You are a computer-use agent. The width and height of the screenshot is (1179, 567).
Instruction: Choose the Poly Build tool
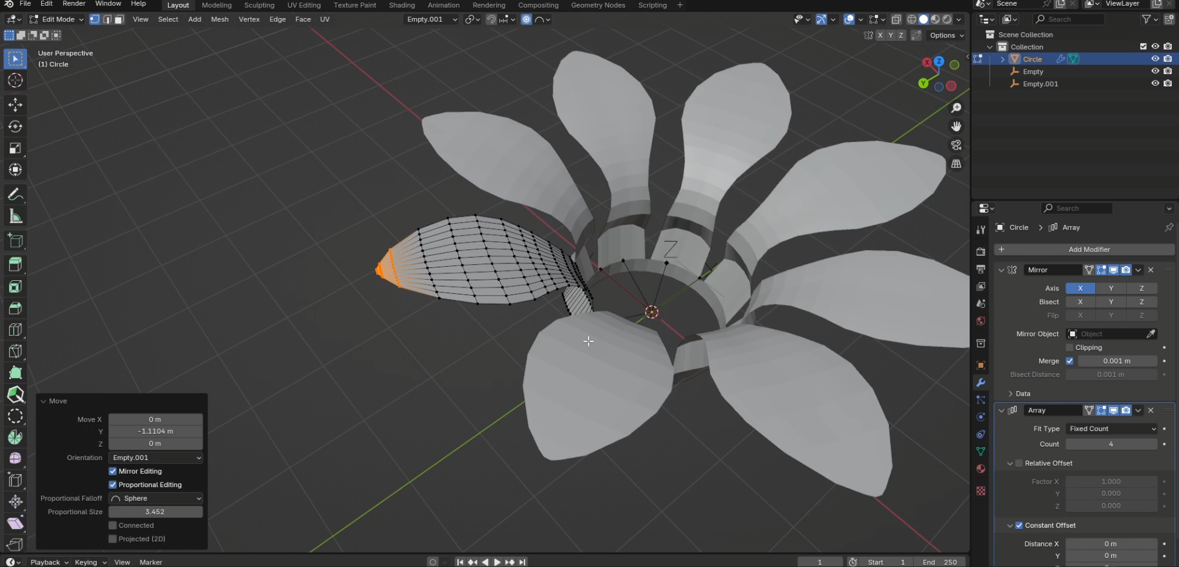[15, 373]
